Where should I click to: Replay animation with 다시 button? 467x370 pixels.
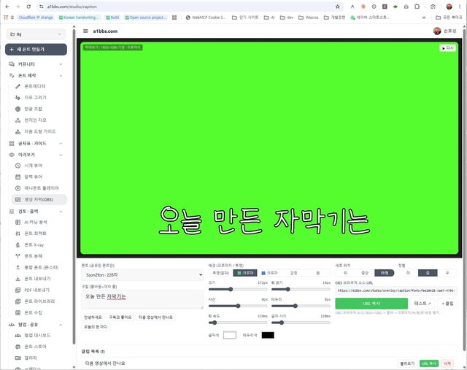pyautogui.click(x=447, y=48)
